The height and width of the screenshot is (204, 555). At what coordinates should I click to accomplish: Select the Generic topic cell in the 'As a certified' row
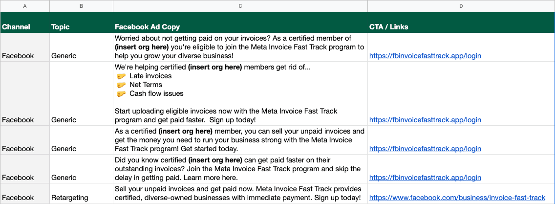(x=82, y=140)
